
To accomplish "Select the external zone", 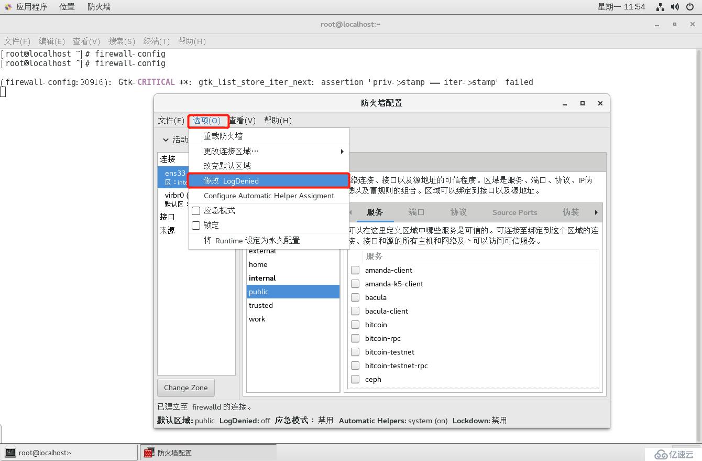I will point(293,251).
